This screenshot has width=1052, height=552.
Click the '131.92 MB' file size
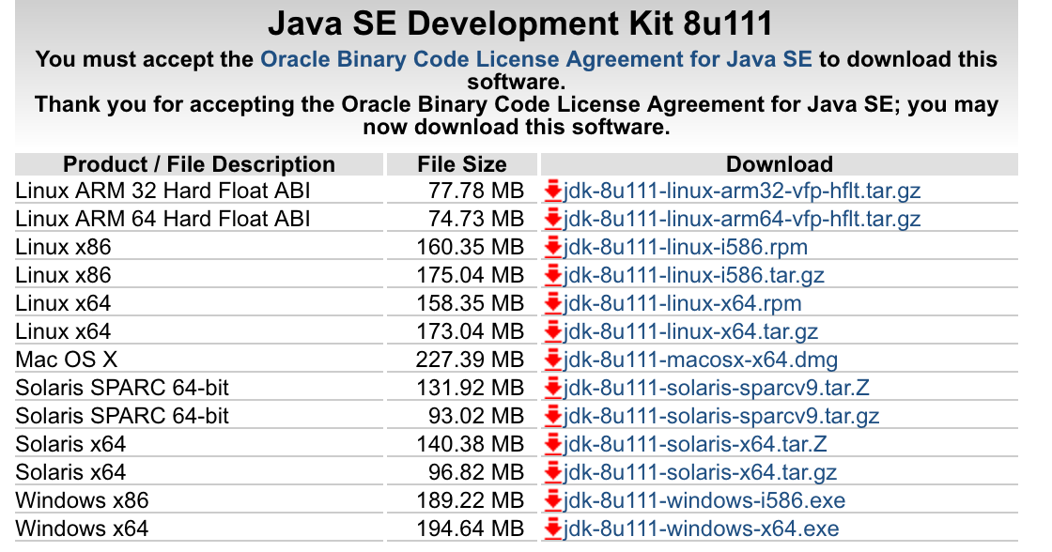pyautogui.click(x=471, y=389)
